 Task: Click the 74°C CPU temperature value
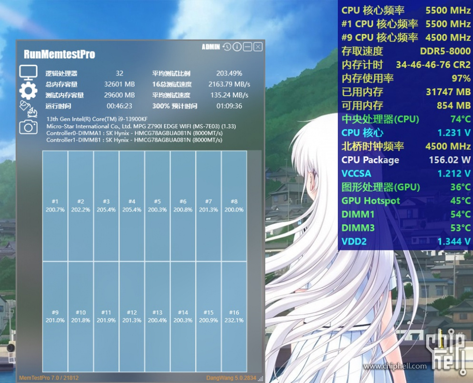pyautogui.click(x=460, y=119)
